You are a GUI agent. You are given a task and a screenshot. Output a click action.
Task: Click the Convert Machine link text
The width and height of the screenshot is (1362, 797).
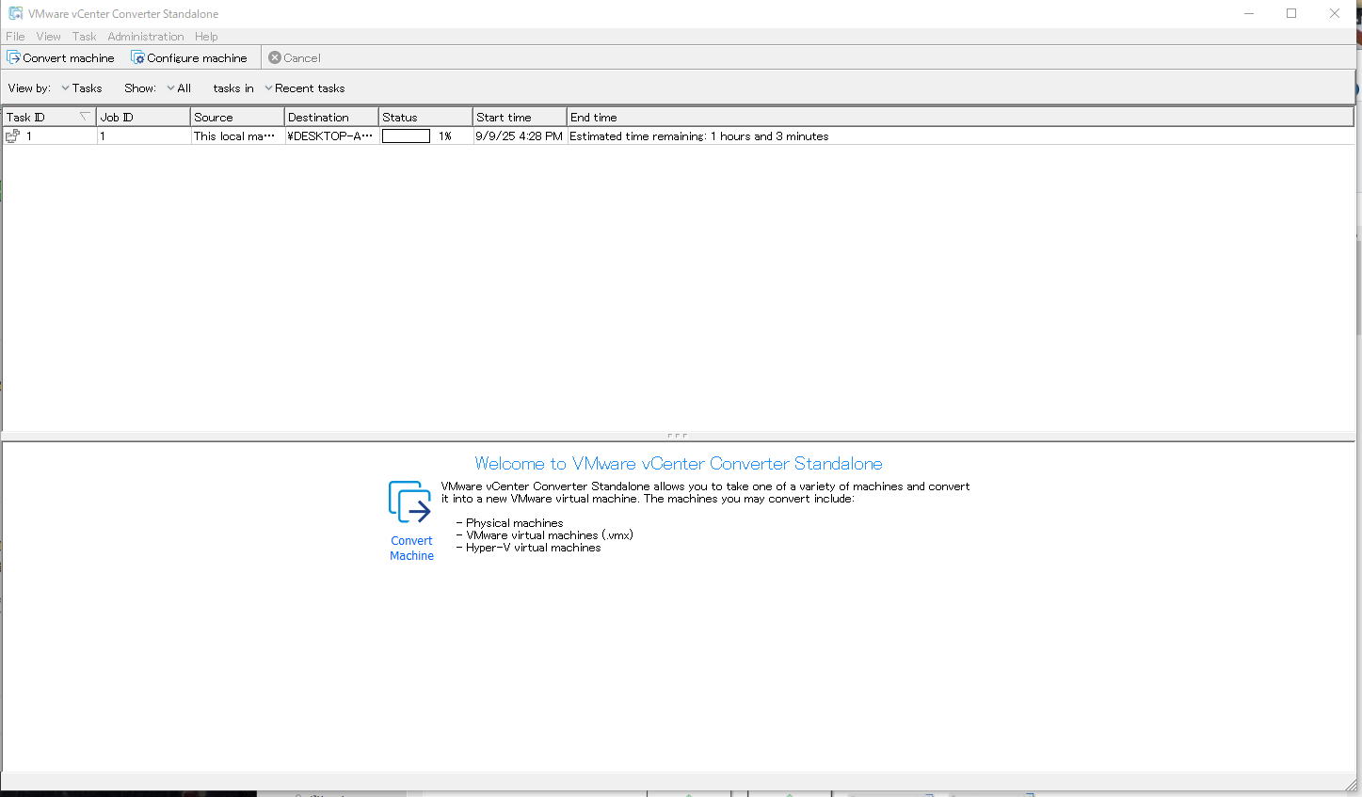point(411,549)
